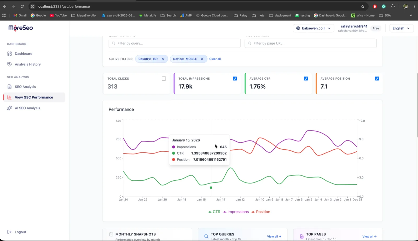Image resolution: width=418 pixels, height=241 pixels.
Task: Open the MegaEvolution bookmark folder
Action: point(84,15)
